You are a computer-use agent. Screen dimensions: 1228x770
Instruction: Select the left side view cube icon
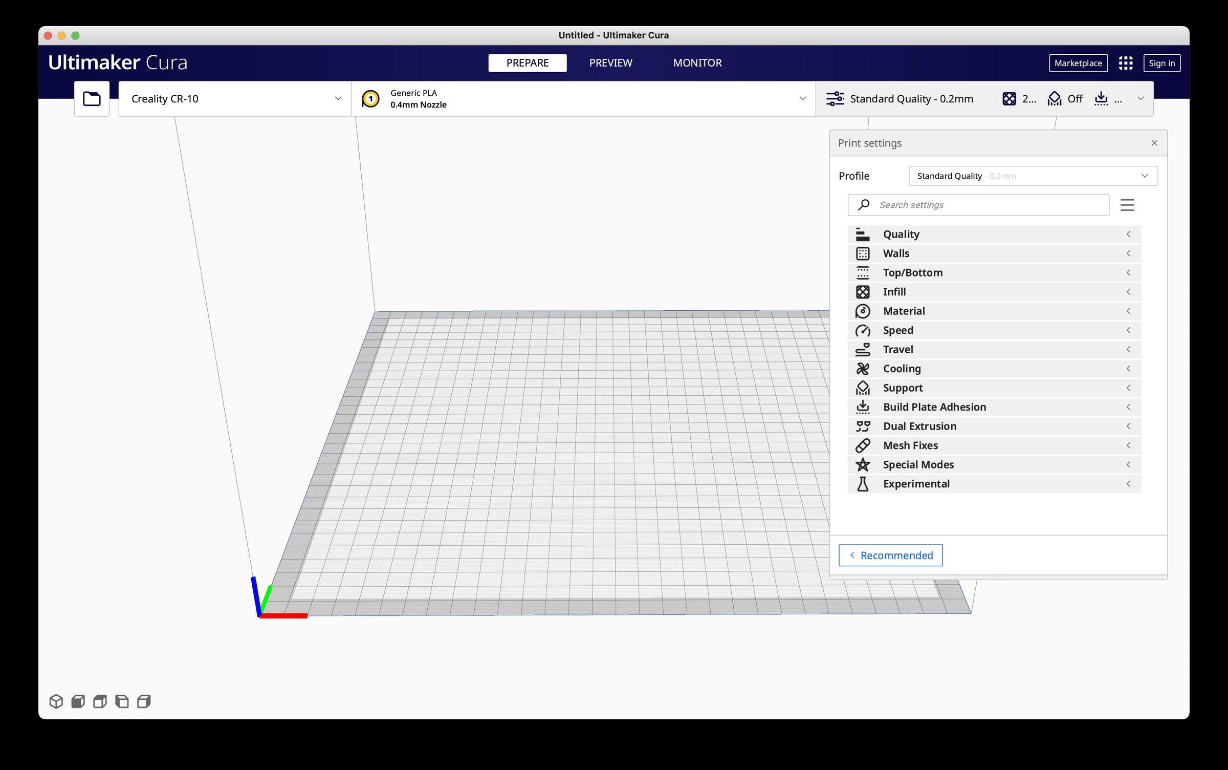click(122, 701)
